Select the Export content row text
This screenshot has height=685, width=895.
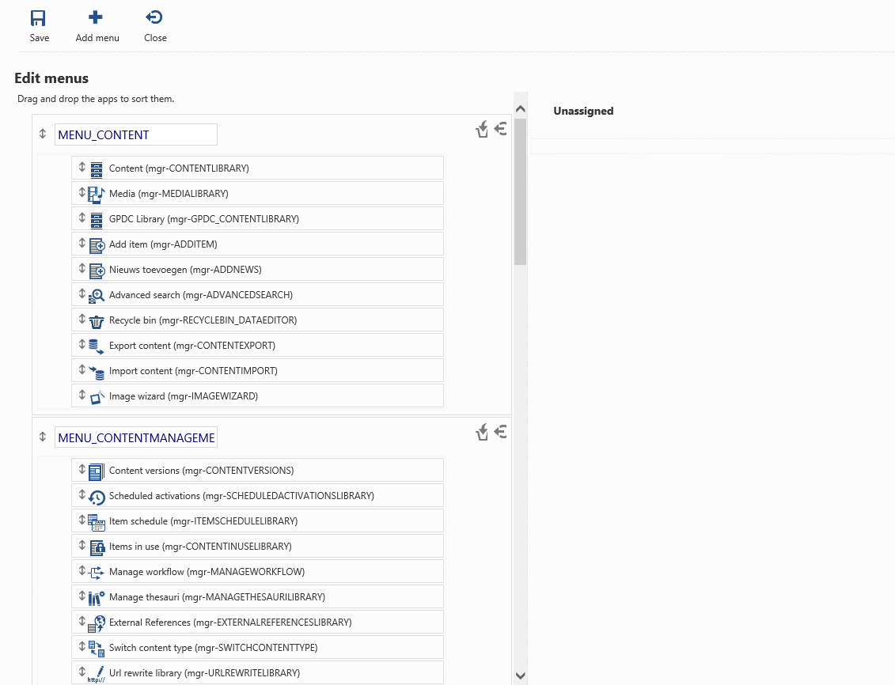pyautogui.click(x=192, y=346)
